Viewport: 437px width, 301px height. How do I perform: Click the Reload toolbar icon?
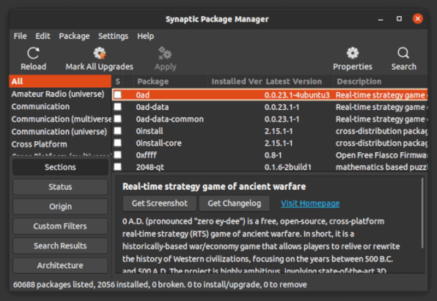(x=33, y=54)
